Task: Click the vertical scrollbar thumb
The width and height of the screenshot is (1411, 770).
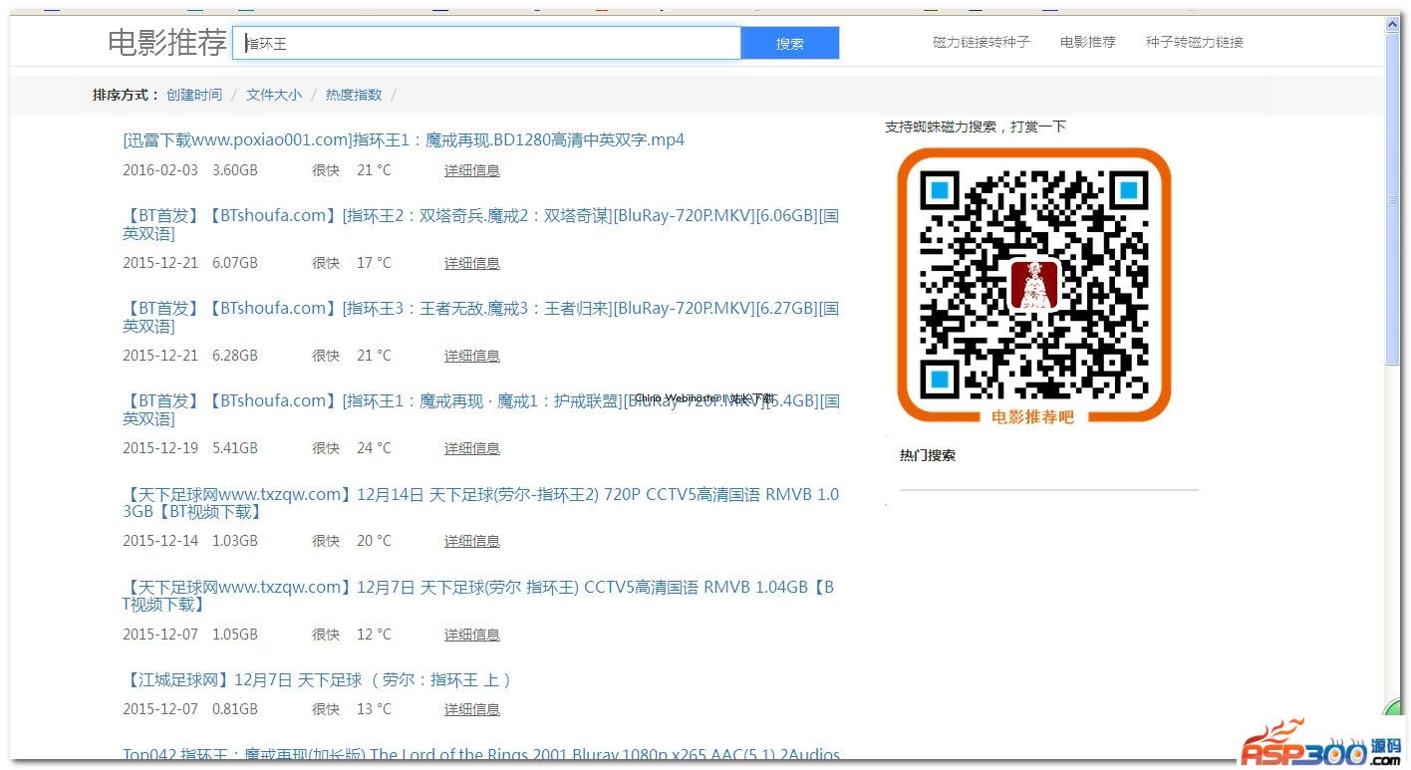Action: click(x=1393, y=199)
